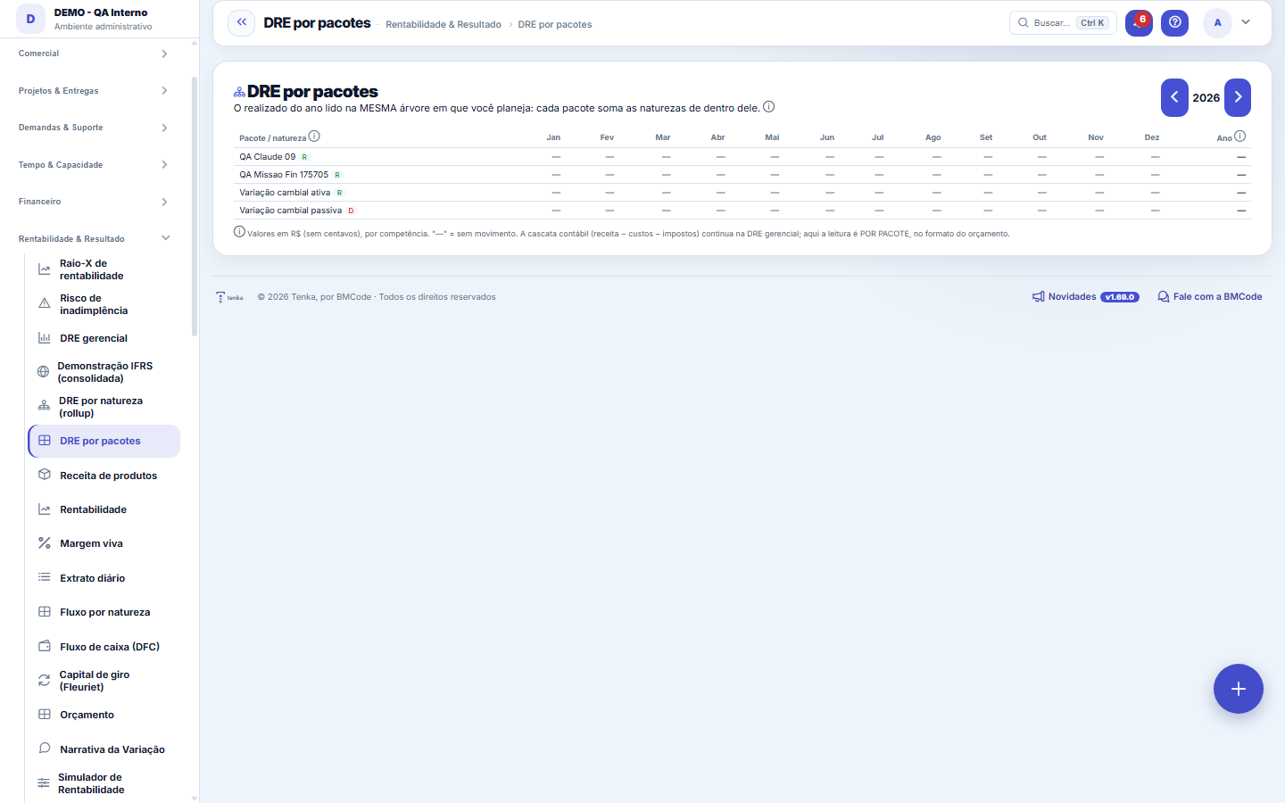Open Simulador de Rentabilidade page

click(104, 783)
